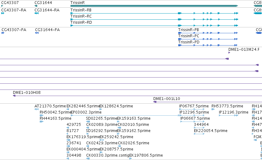Select the CK00330.3prime.contig EST
The image size is (262, 160).
tap(108, 155)
